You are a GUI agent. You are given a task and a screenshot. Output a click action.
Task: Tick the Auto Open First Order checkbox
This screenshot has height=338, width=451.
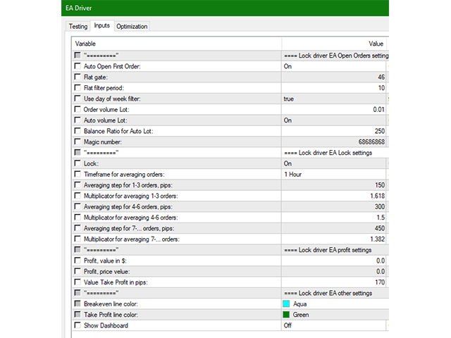(78, 66)
